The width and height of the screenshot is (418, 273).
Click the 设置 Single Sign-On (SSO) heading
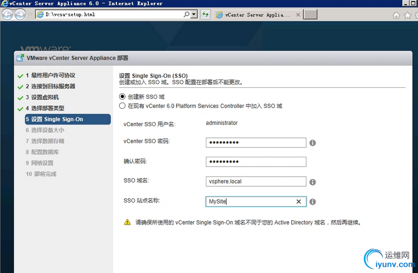(x=153, y=76)
